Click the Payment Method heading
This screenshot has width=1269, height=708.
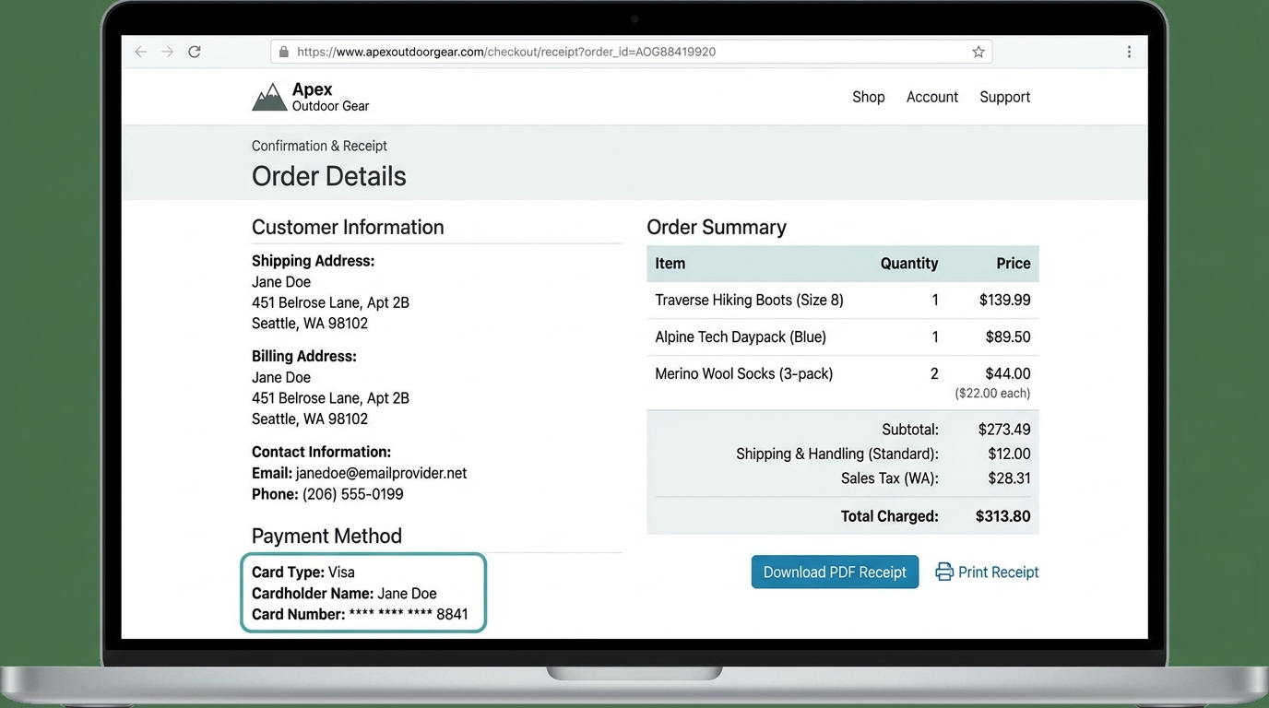(326, 536)
